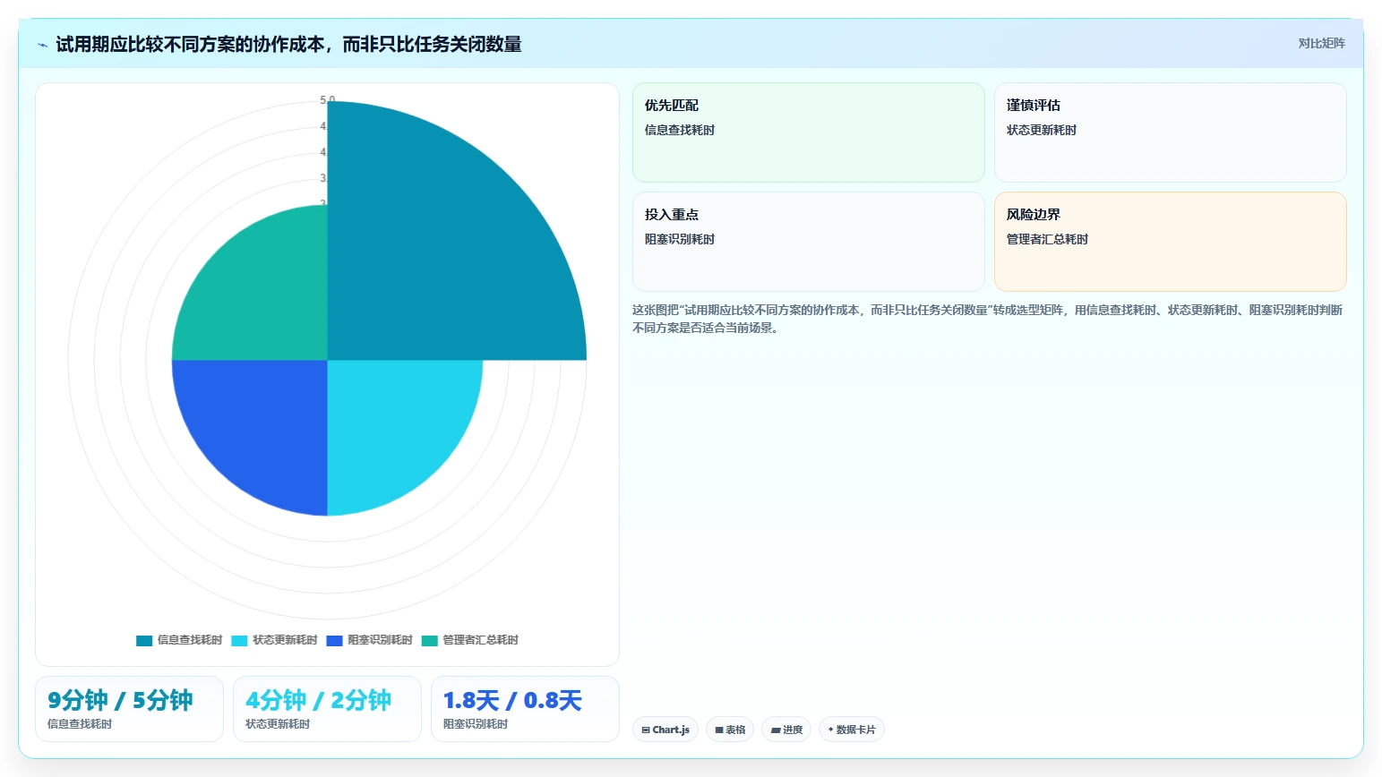Click the 4分钟 / 2分钟 metric value

(318, 700)
